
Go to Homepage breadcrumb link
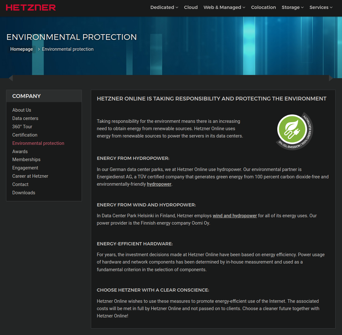tap(22, 49)
